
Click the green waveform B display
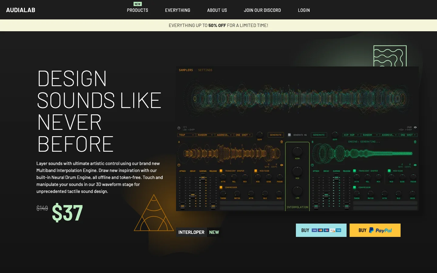pos(363,153)
